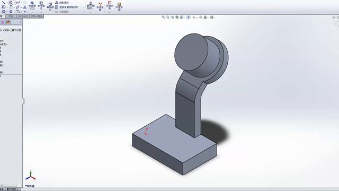Click Section View icon in view toolbar
Viewport: 339px width, 191px height.
coord(177,18)
